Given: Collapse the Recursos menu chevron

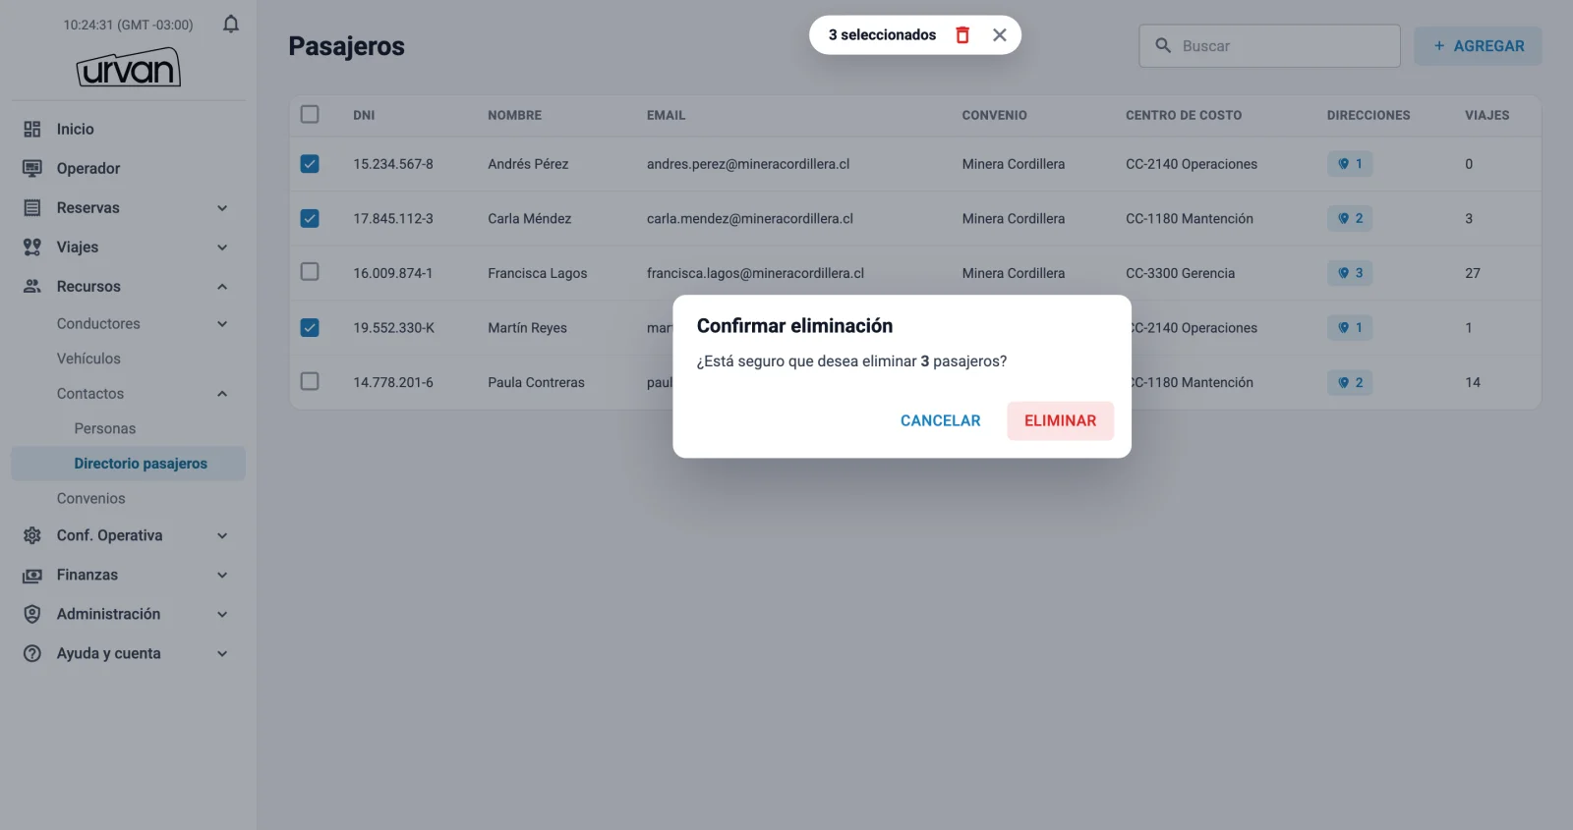Looking at the screenshot, I should pyautogui.click(x=222, y=287).
